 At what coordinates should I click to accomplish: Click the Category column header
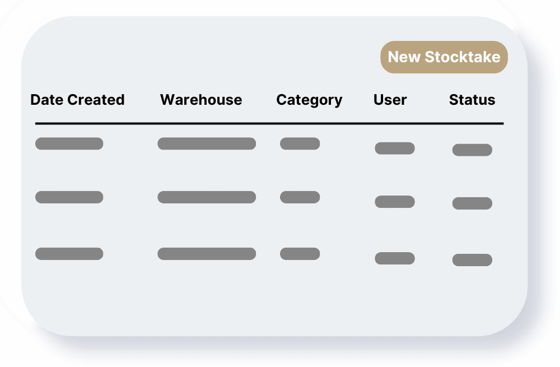tap(309, 100)
